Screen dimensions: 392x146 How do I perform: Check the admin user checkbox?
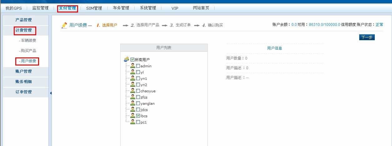(x=138, y=66)
